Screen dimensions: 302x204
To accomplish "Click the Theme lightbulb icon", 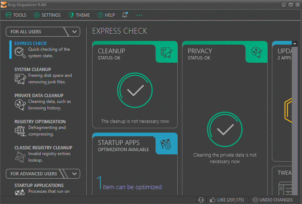I will (x=71, y=15).
